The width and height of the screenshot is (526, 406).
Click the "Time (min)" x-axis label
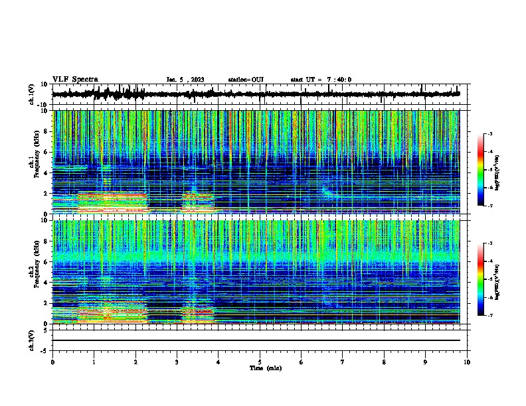[x=266, y=368]
